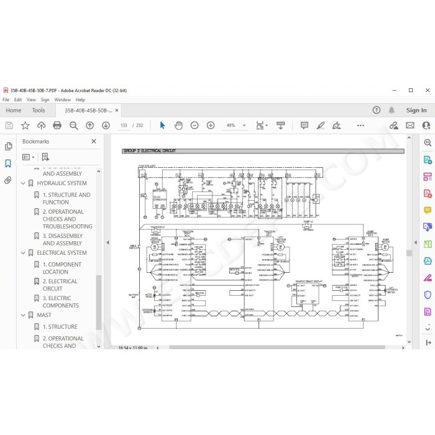The image size is (435, 435).
Task: Open bookmark 1. STRUCTURE under MAST
Action: (x=60, y=327)
